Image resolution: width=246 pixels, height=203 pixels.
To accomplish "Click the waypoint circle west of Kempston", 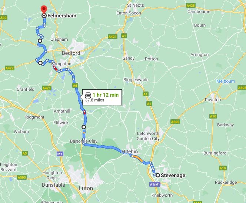I will (x=40, y=63).
